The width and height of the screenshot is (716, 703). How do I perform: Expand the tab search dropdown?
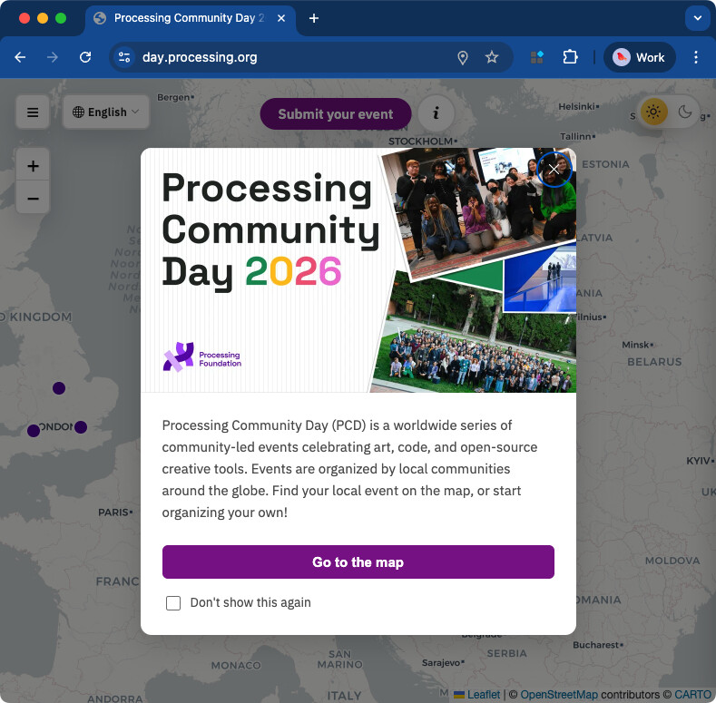pyautogui.click(x=698, y=18)
